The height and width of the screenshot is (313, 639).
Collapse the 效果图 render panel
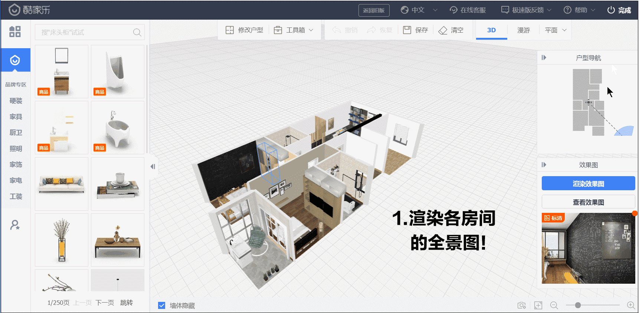[544, 165]
